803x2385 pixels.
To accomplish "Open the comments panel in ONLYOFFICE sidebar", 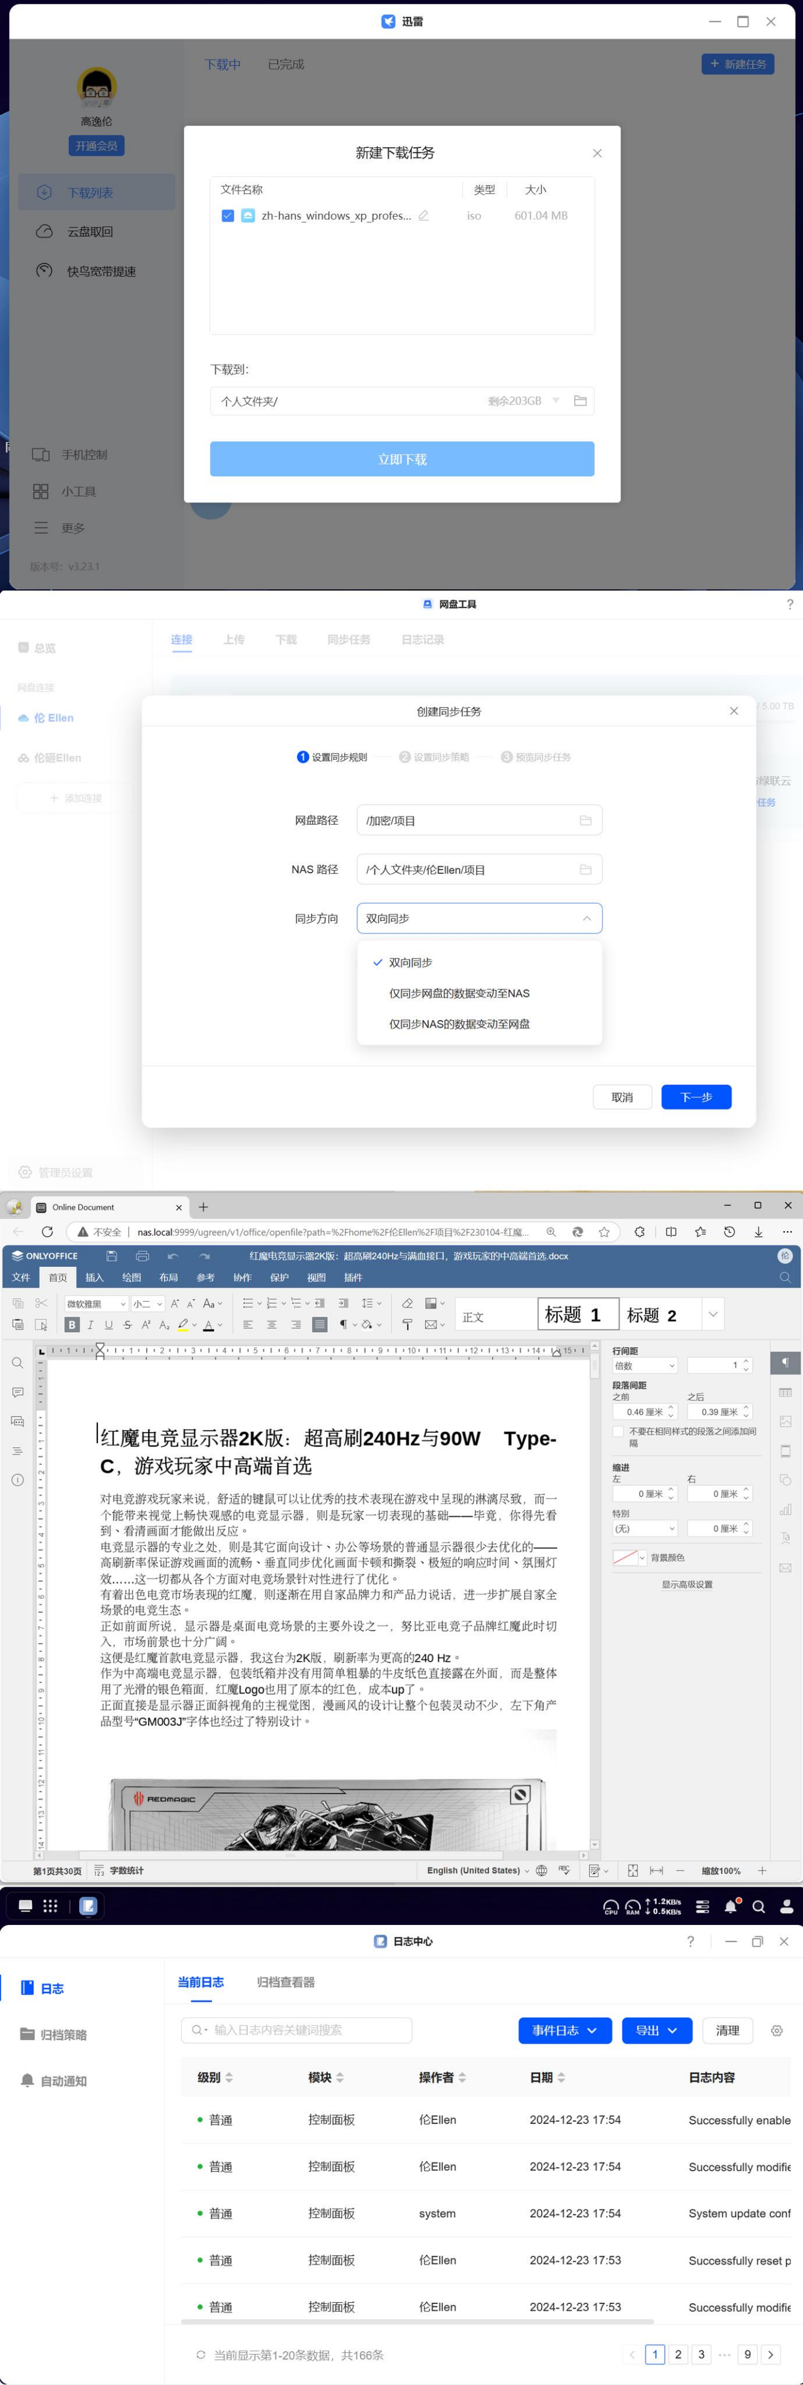I will 18,1392.
